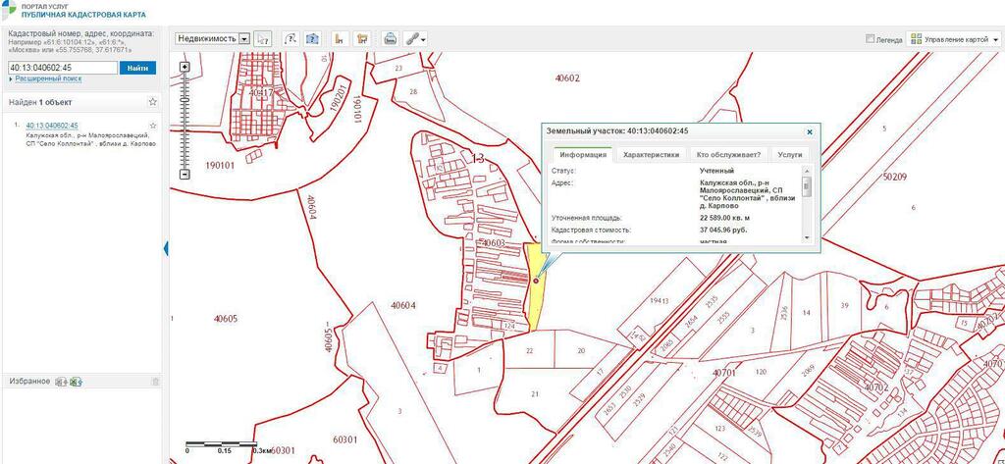Click parcel 22 on the map
The height and width of the screenshot is (464, 1005).
point(529,350)
